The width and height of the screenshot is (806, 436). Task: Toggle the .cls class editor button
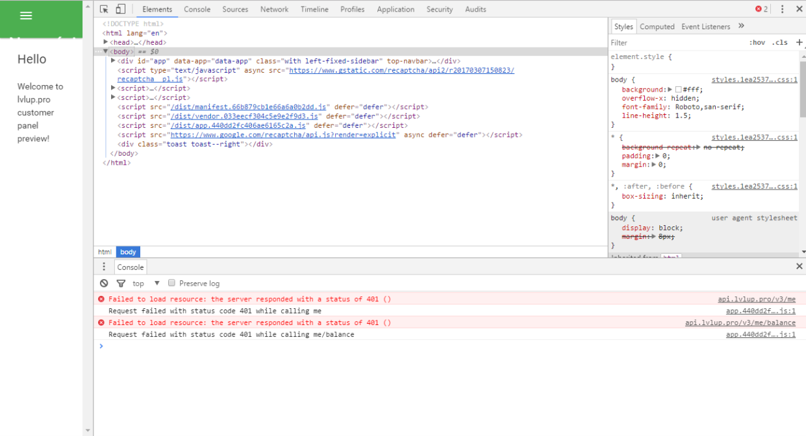pos(779,43)
